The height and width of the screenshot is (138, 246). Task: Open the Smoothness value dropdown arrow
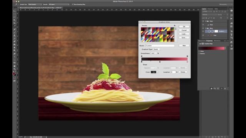(x=156, y=53)
